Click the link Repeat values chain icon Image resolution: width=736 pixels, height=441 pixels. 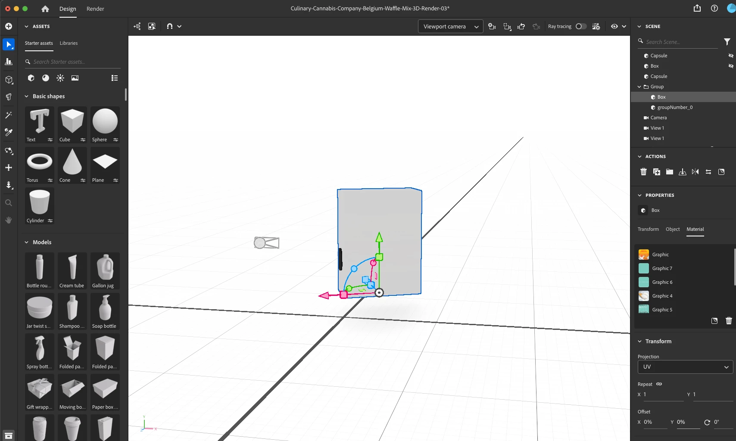(659, 384)
